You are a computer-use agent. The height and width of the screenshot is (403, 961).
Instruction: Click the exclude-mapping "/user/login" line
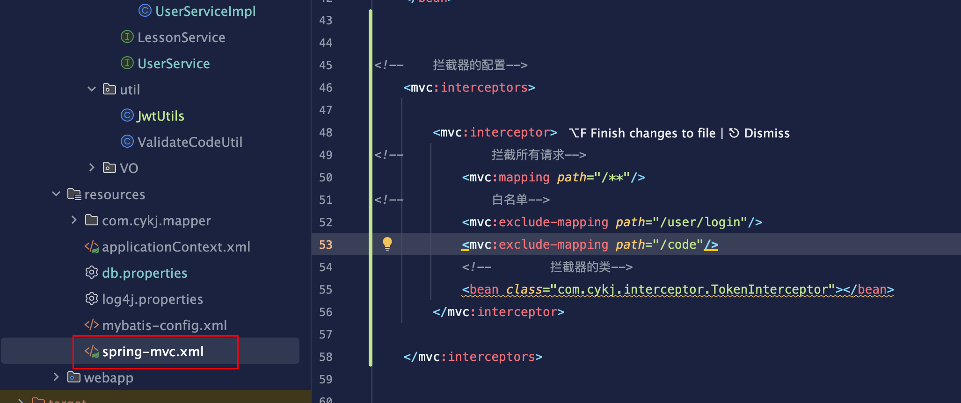[612, 222]
